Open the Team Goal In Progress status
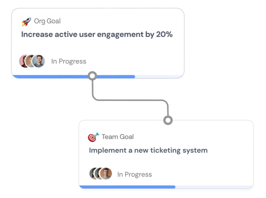Image resolution: width=266 pixels, height=198 pixels. pyautogui.click(x=134, y=175)
